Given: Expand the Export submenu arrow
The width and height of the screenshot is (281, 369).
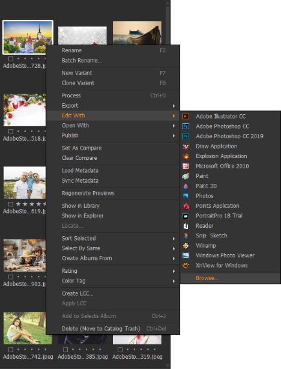Looking at the screenshot, I should 174,106.
